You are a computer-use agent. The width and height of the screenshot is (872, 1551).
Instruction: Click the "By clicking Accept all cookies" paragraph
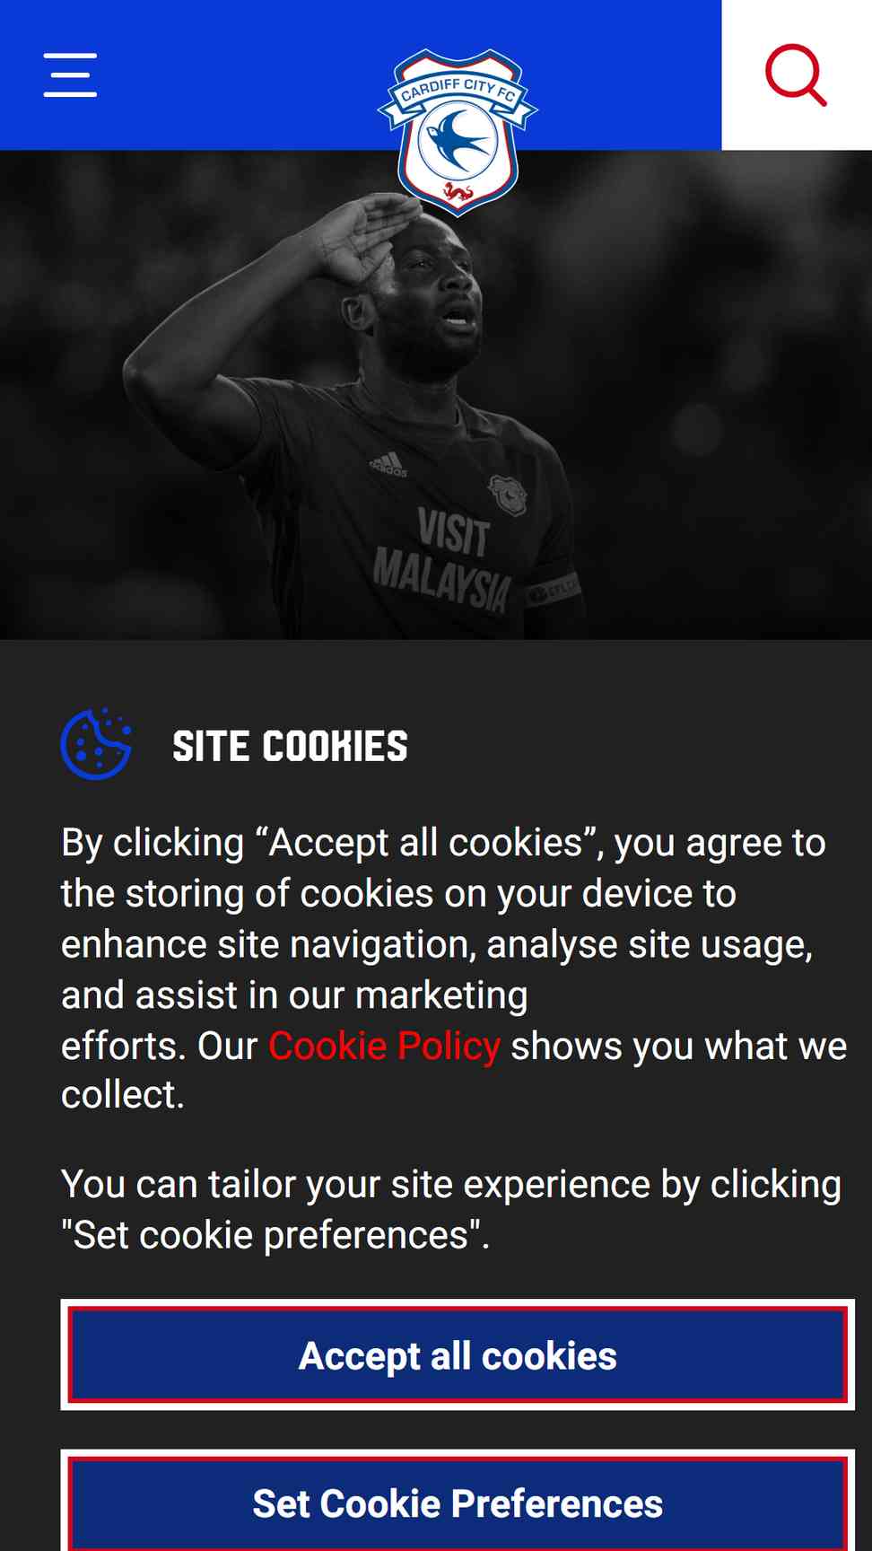[454, 968]
